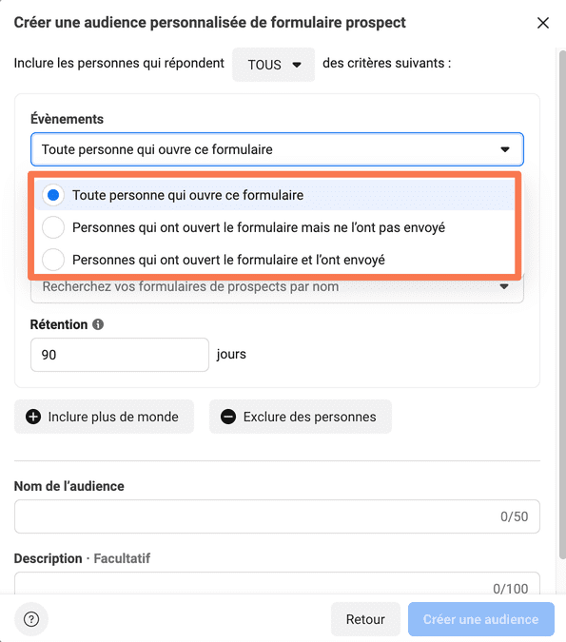
Task: Click the dialog vertical scrollbar
Action: coord(563,303)
